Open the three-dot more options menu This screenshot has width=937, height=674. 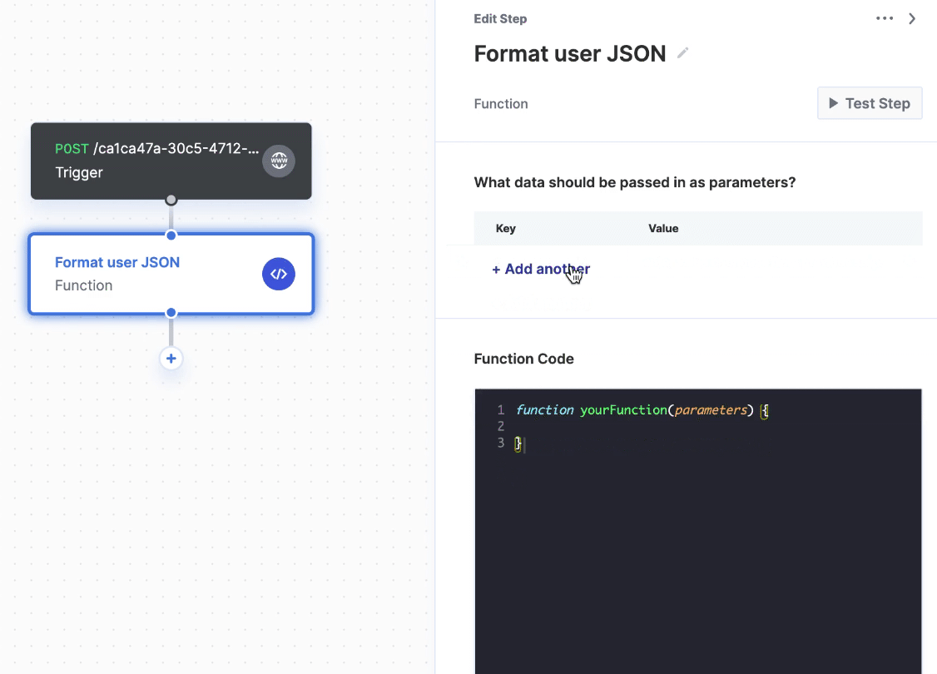point(885,18)
